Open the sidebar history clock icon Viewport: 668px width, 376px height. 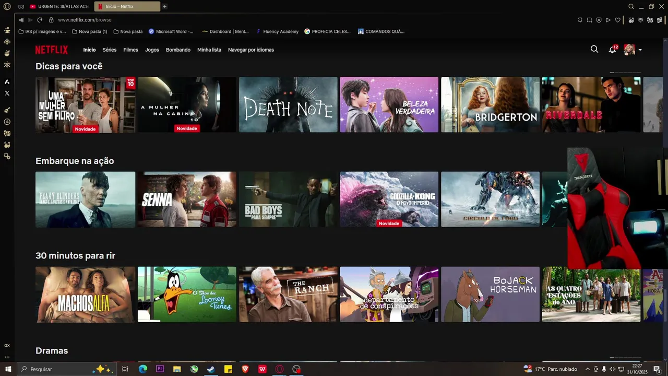pos(7,122)
